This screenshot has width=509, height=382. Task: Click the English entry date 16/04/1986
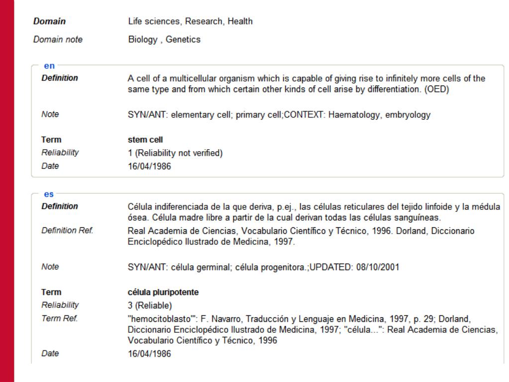(149, 166)
